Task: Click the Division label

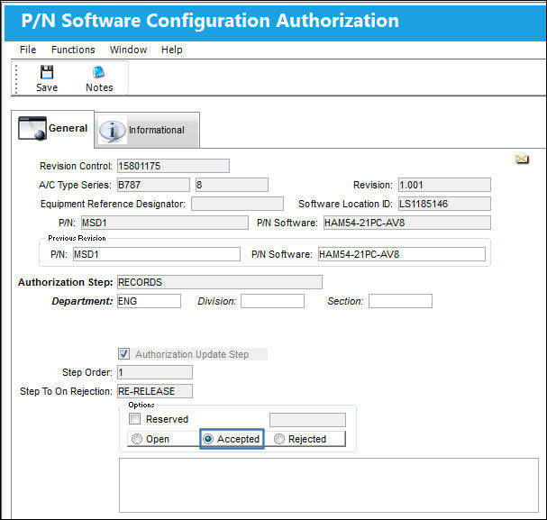Action: 217,301
